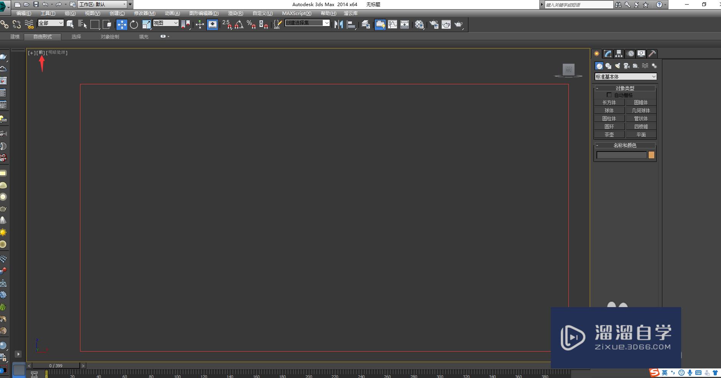The height and width of the screenshot is (378, 721).
Task: Click the Bind to Space Warp tool
Action: click(29, 25)
